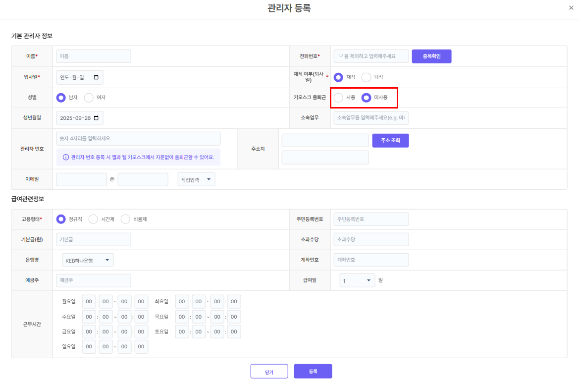Screen dimensions: 579x381
Task: Click the 중복확인 button
Action: (x=431, y=56)
